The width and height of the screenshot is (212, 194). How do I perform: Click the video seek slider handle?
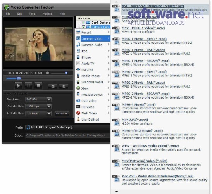19,78
